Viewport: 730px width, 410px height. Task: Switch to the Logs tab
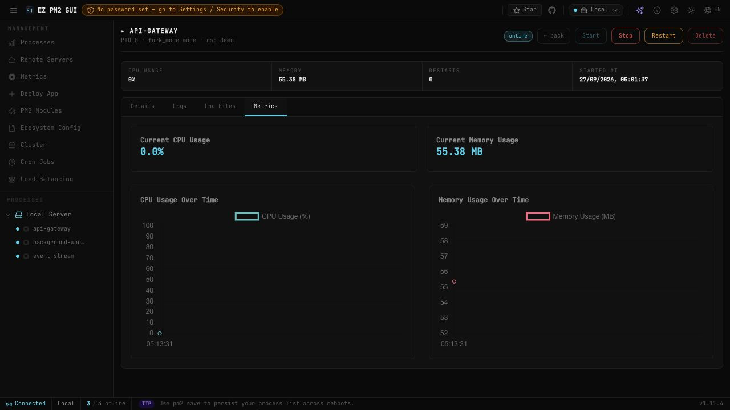[x=180, y=106]
